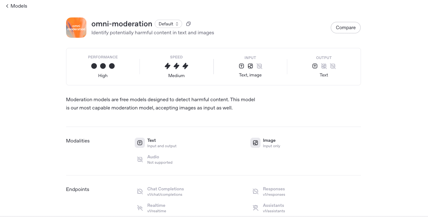Image resolution: width=428 pixels, height=217 pixels.
Task: Open the Default snapshot dropdown
Action: pyautogui.click(x=168, y=23)
